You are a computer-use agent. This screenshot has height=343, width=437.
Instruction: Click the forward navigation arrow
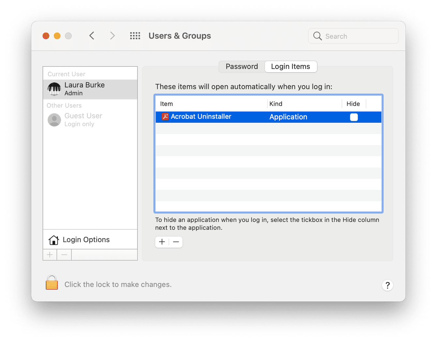(112, 36)
